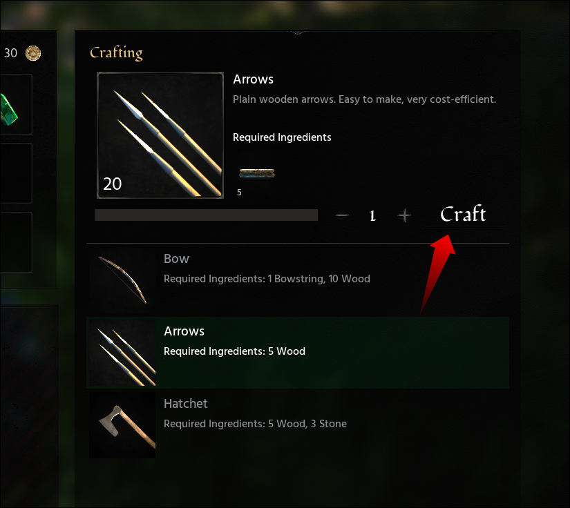Click the Arrows recipe title in list

click(184, 331)
